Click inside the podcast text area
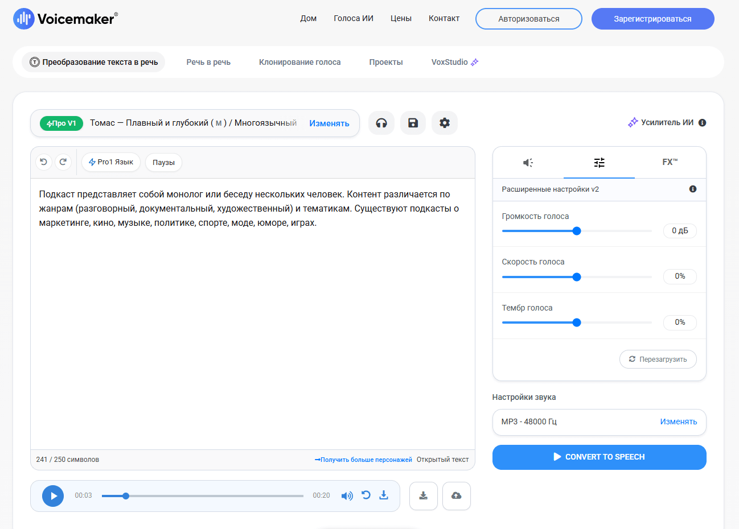Image resolution: width=739 pixels, height=529 pixels. click(x=252, y=313)
